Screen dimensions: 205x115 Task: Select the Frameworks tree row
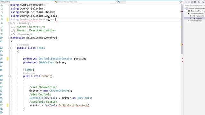point(195,16)
